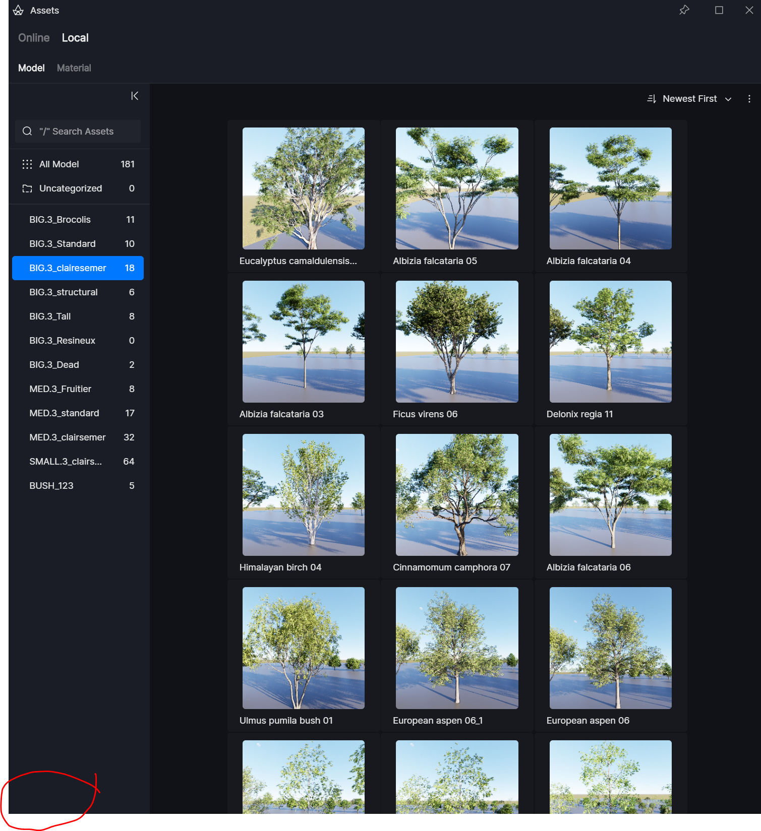Viewport: 761px width, 831px height.
Task: Choose the Delonix regia 11 model
Action: pos(610,342)
